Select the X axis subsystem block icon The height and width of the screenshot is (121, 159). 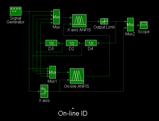(x=44, y=91)
